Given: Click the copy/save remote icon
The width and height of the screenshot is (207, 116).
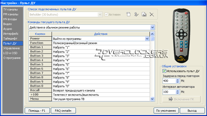Looking at the screenshot, I should pyautogui.click(x=144, y=14).
